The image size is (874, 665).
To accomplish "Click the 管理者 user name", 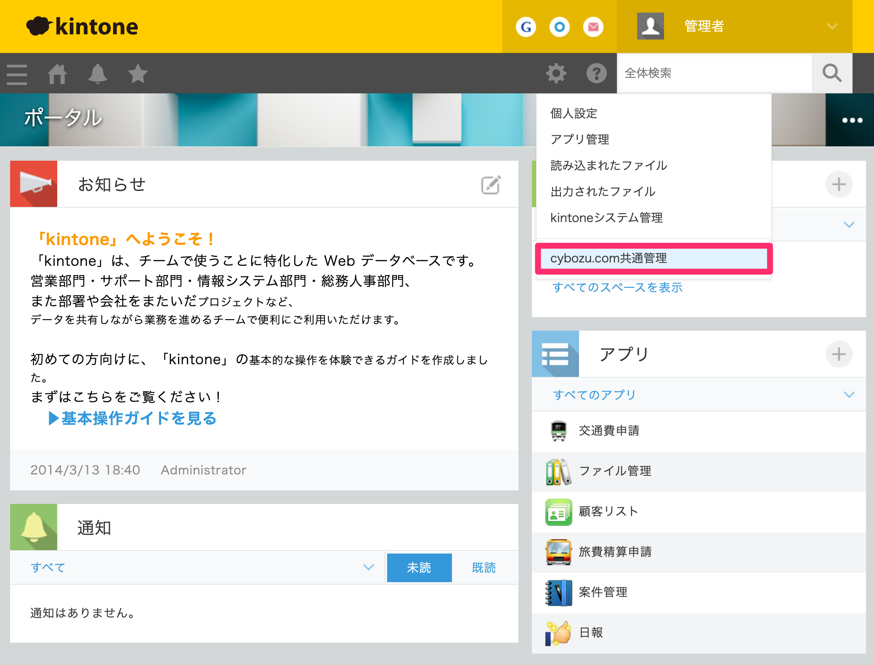I will 704,26.
